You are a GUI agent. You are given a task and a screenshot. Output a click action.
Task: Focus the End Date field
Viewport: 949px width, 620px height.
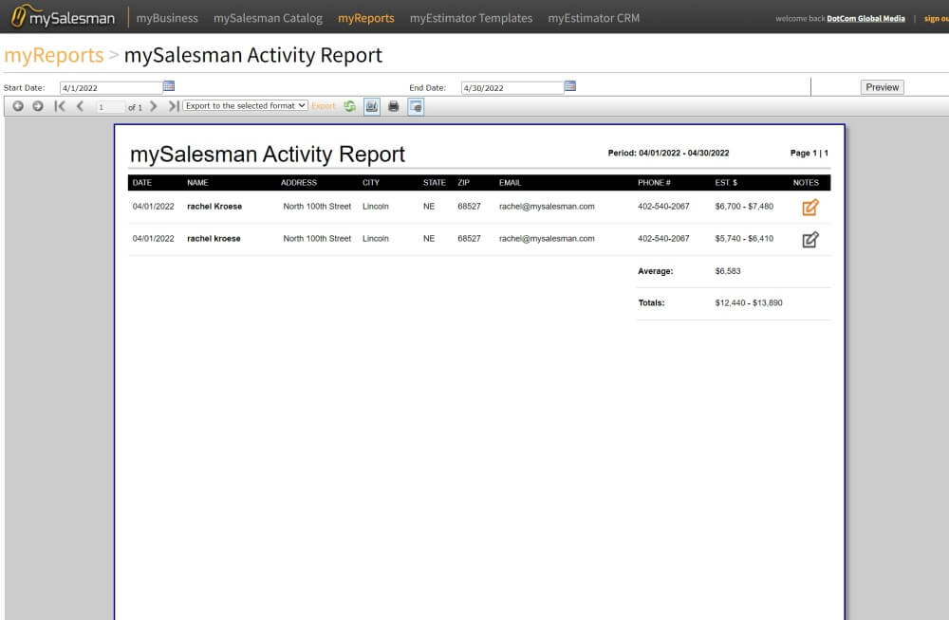coord(512,88)
